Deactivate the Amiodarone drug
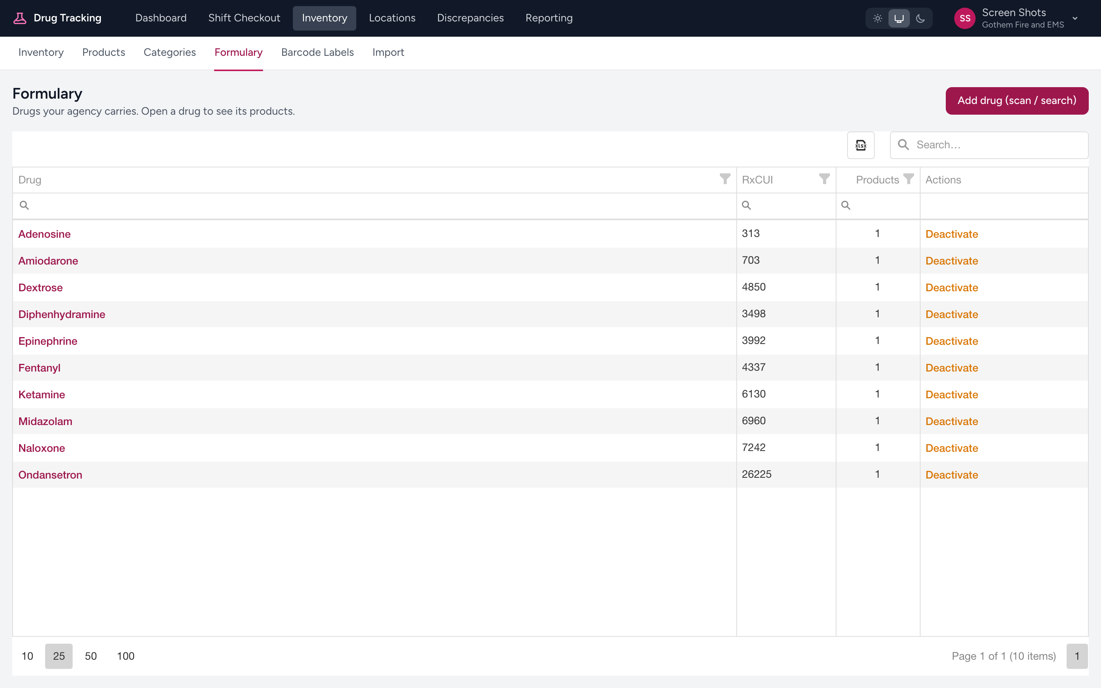This screenshot has width=1101, height=688. 952,261
